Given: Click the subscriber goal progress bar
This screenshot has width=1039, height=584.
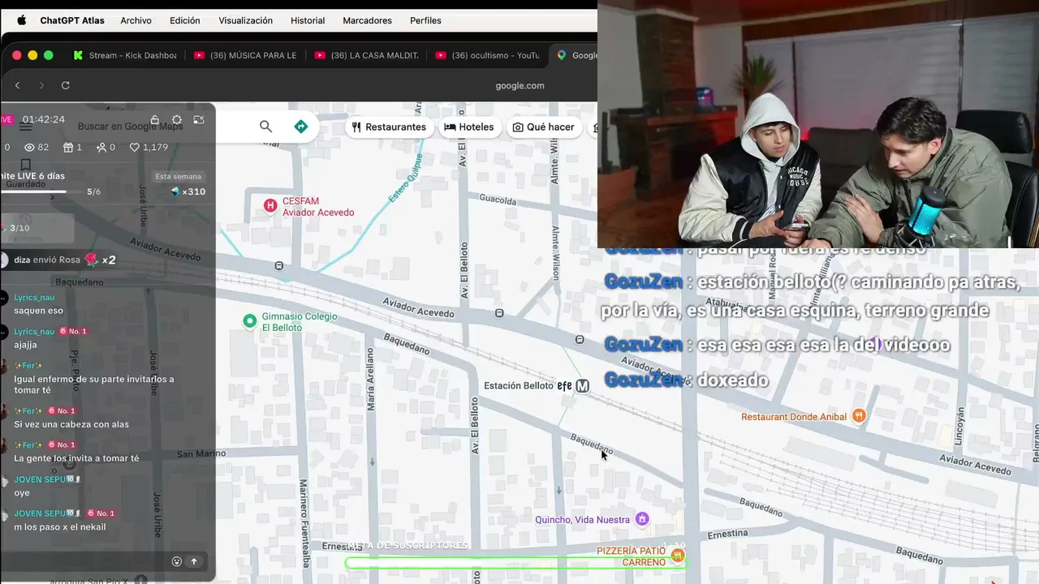Looking at the screenshot, I should tap(515, 562).
